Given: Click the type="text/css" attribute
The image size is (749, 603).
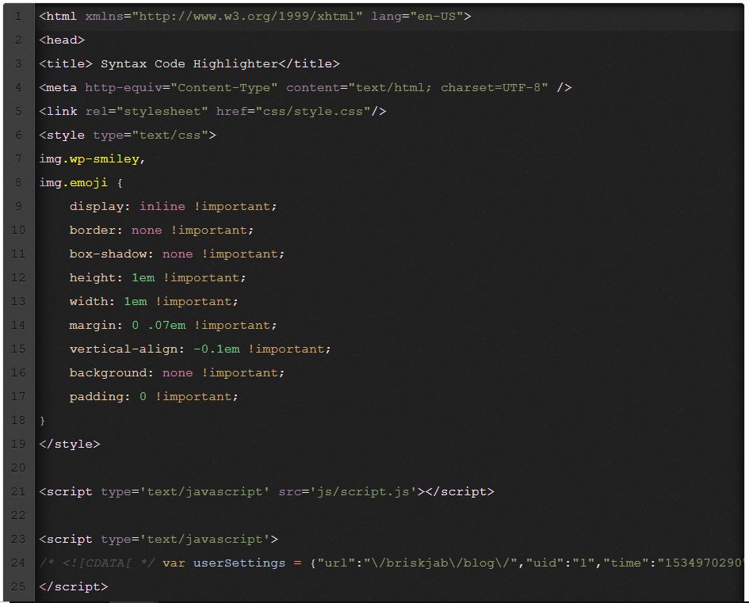Looking at the screenshot, I should [151, 135].
